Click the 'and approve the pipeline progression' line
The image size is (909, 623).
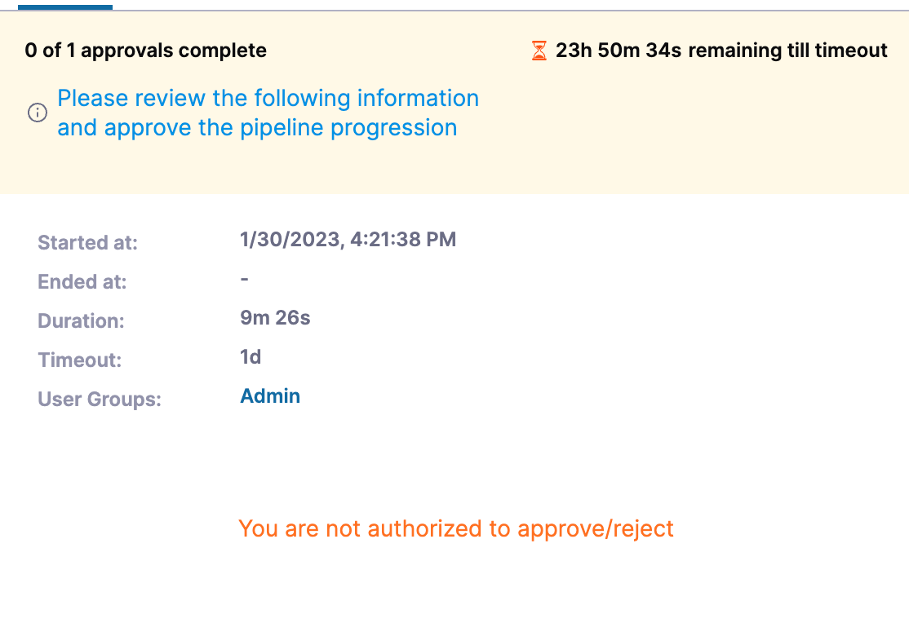257,128
